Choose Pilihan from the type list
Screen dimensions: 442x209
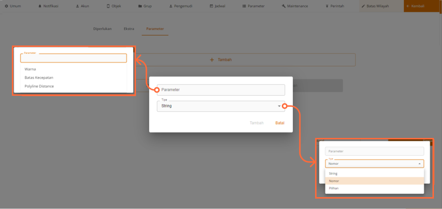pyautogui.click(x=334, y=188)
